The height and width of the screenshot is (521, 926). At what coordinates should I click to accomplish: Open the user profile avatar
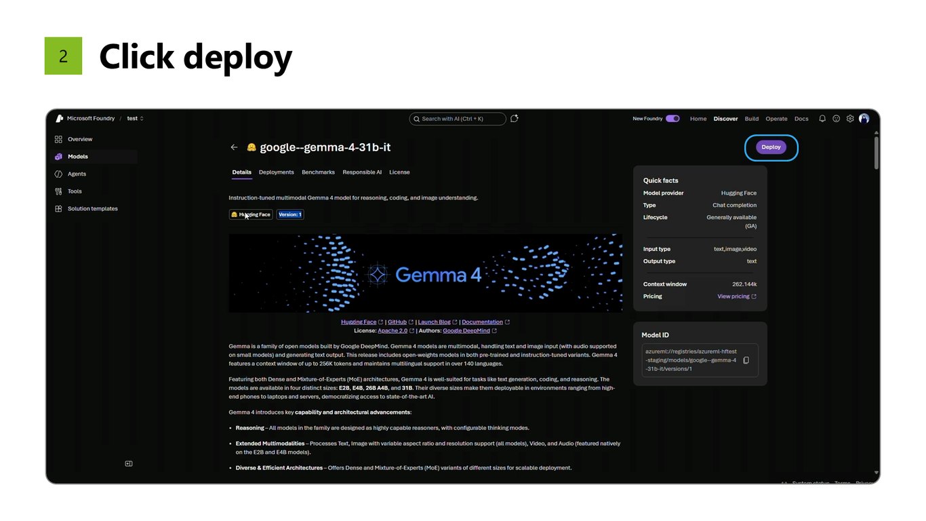point(864,119)
